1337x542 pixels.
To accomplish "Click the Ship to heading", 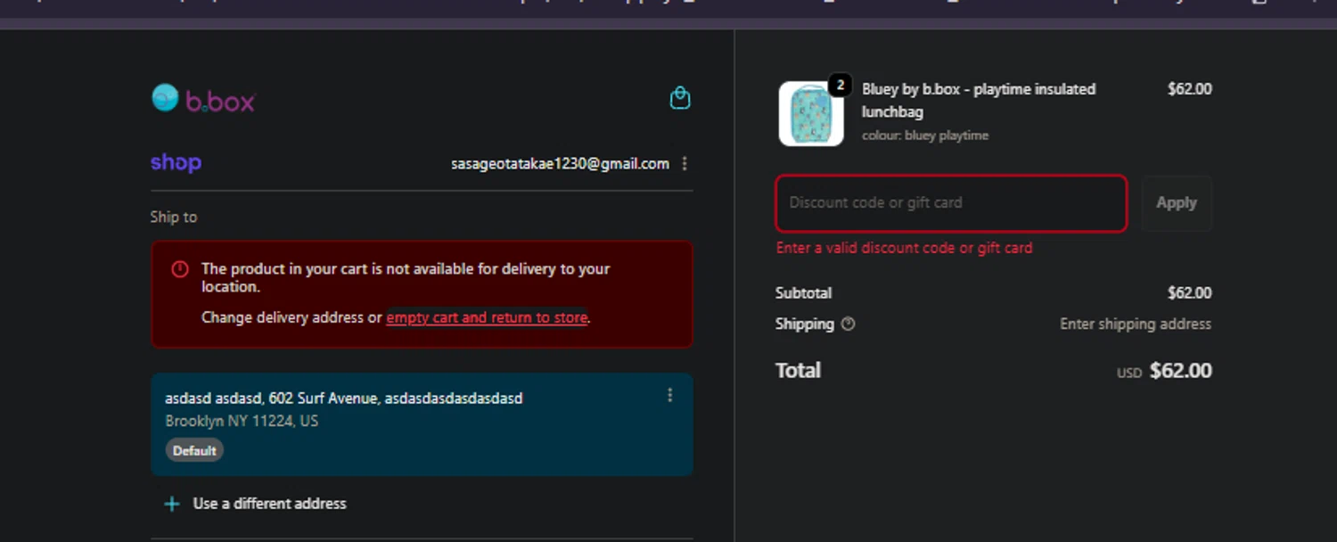I will (x=174, y=217).
